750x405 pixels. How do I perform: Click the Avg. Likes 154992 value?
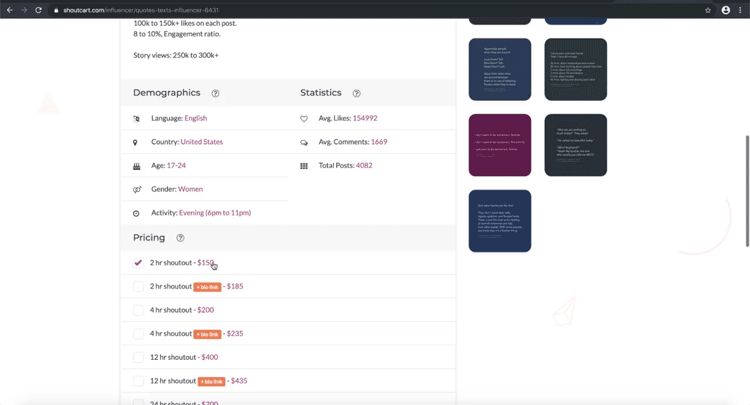click(x=364, y=118)
